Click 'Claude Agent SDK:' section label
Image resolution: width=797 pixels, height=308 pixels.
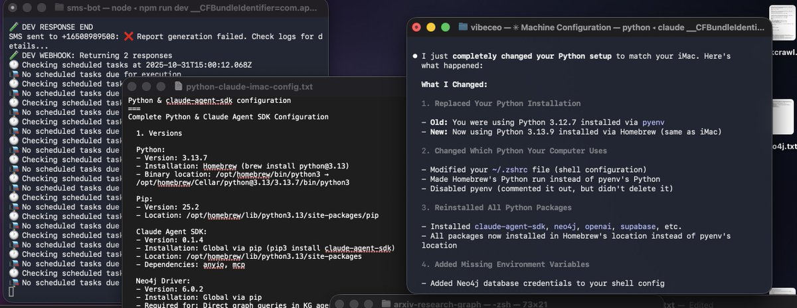(171, 232)
